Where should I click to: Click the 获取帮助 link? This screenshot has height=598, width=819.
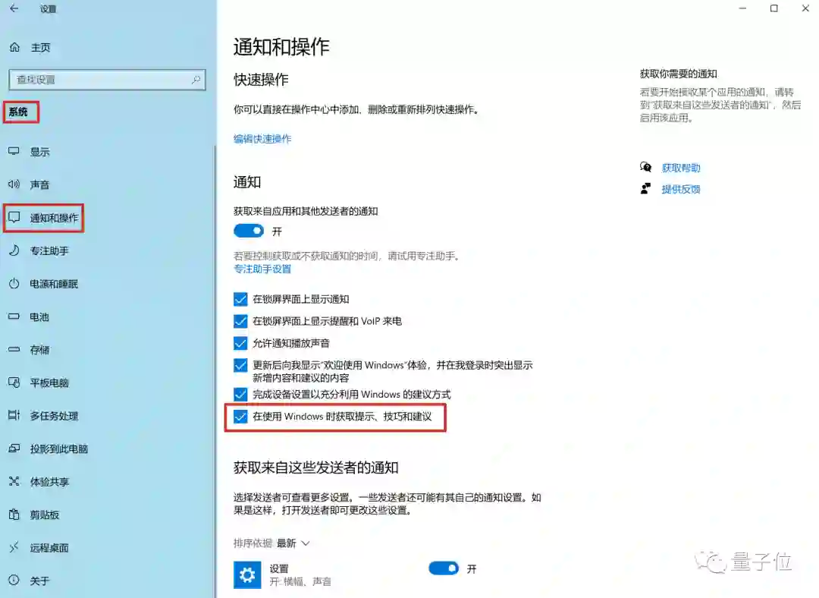click(680, 168)
